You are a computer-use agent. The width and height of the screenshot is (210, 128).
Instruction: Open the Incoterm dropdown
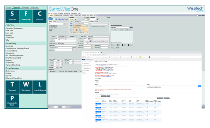tap(59, 39)
